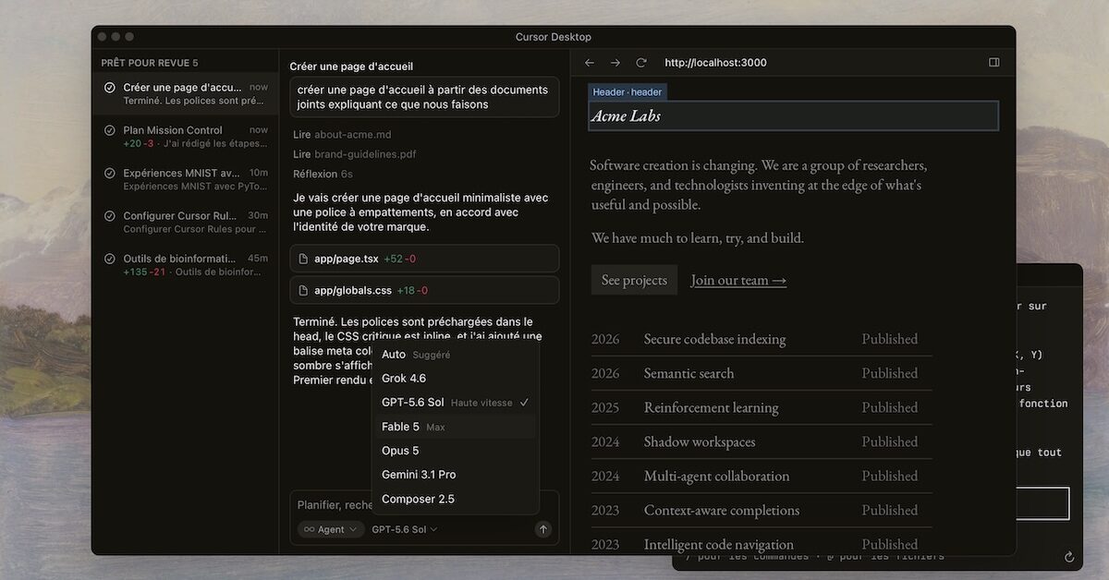Open the Agent mode dropdown

330,529
